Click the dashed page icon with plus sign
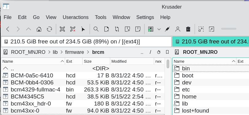This screenshot has height=115, width=249. tap(138, 29)
